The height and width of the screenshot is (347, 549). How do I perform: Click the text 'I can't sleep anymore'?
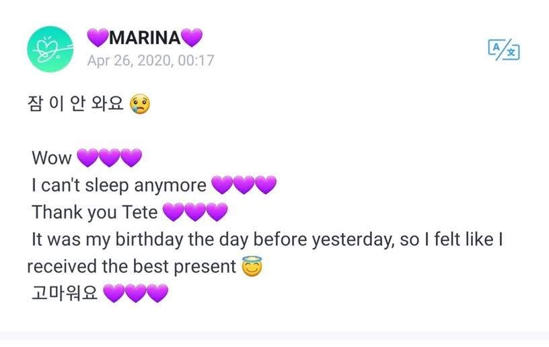[x=119, y=185]
